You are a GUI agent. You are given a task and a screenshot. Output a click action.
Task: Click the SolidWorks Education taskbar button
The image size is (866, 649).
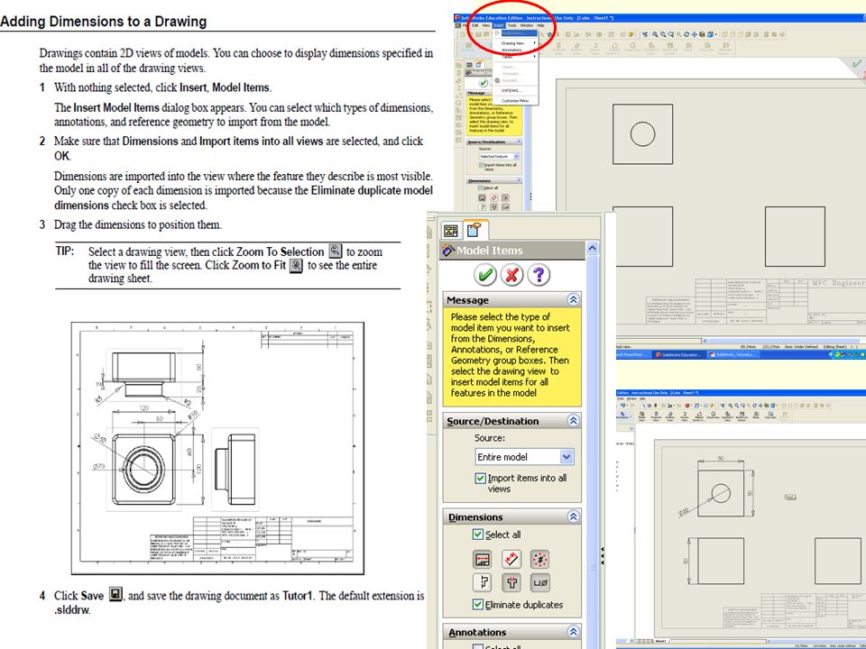coord(679,355)
